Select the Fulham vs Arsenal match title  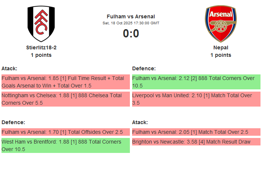click(131, 16)
